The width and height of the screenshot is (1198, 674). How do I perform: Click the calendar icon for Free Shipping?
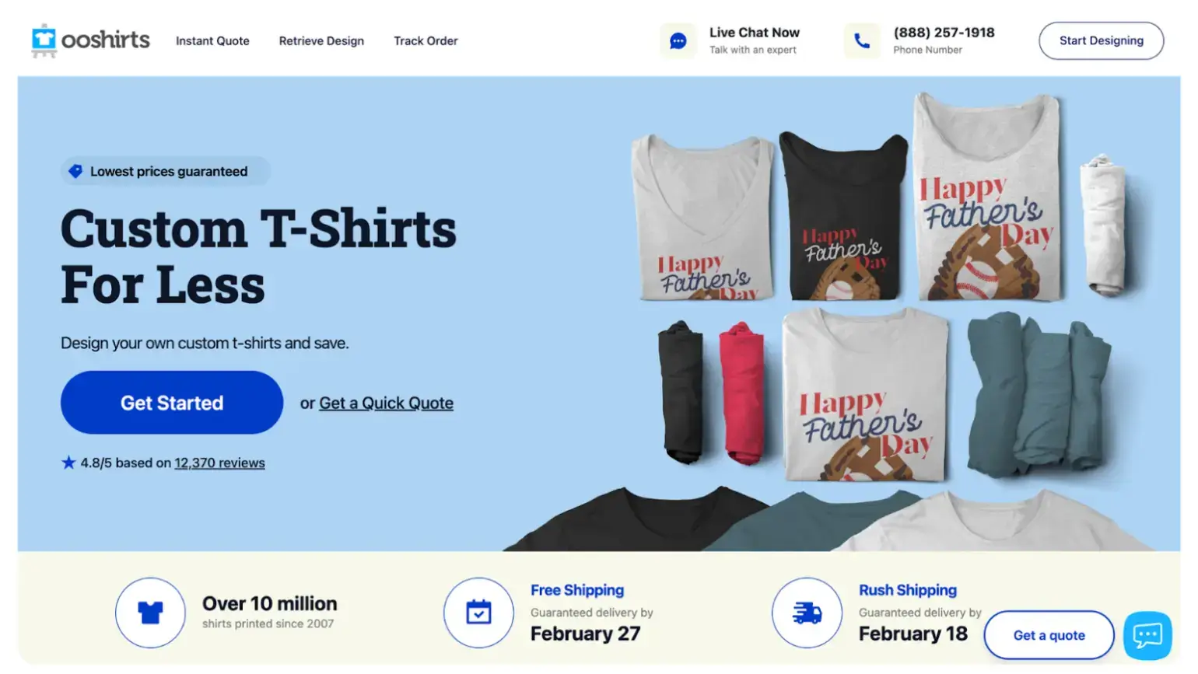coord(478,613)
